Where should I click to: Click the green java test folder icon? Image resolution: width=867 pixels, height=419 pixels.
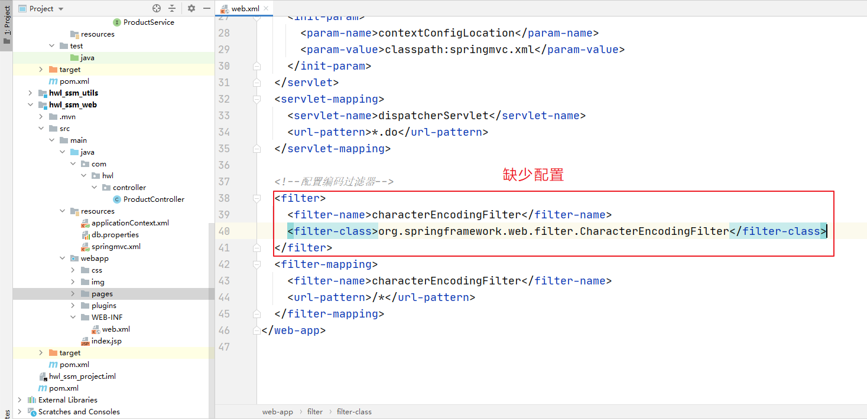pos(74,57)
